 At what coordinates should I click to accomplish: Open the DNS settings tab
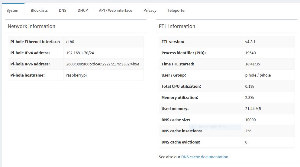pos(63,11)
